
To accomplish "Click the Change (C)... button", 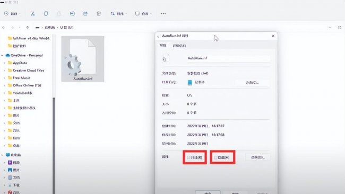I will tap(252, 83).
